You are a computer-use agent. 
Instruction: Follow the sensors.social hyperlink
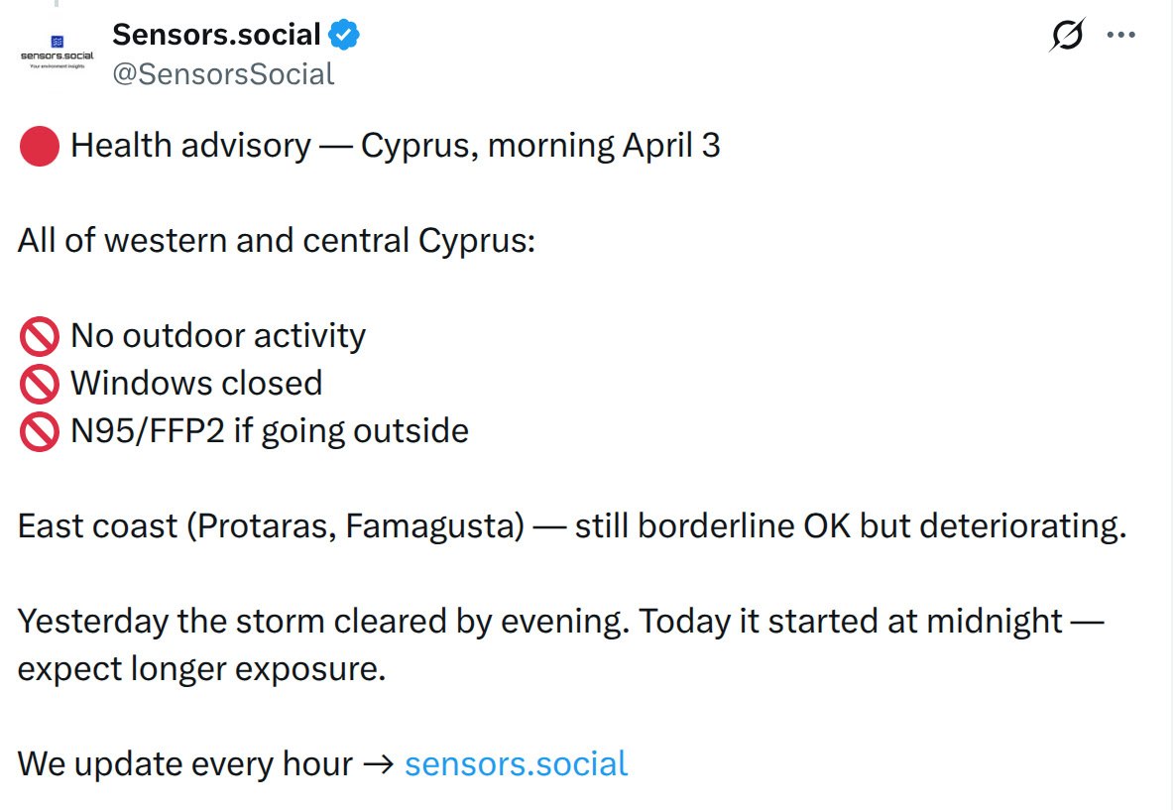(516, 763)
